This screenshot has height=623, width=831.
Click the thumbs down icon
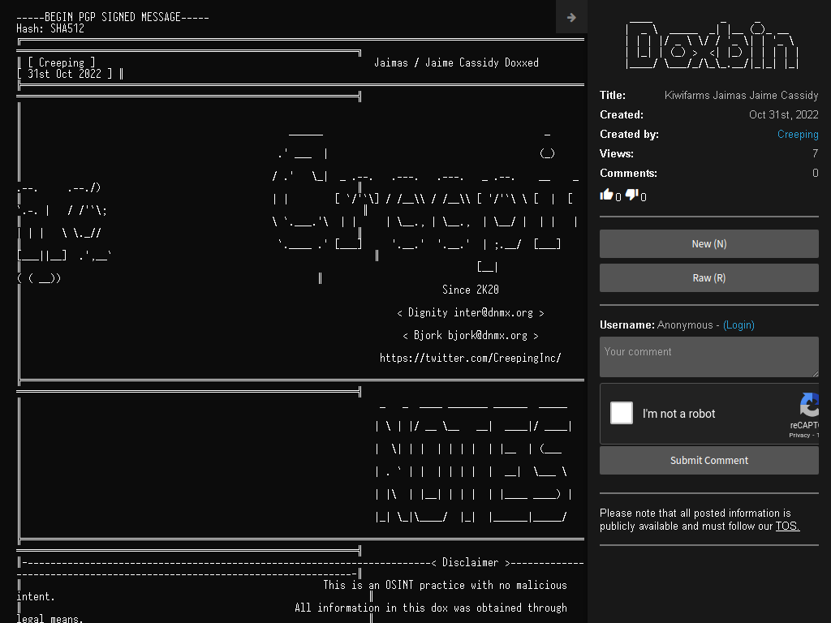[x=631, y=195]
